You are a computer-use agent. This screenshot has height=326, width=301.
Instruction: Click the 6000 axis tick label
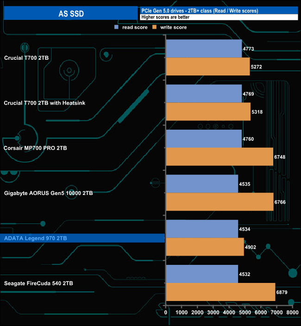coord(261,312)
